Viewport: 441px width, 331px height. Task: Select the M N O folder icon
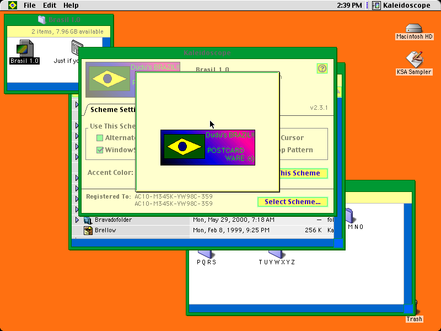[349, 216]
